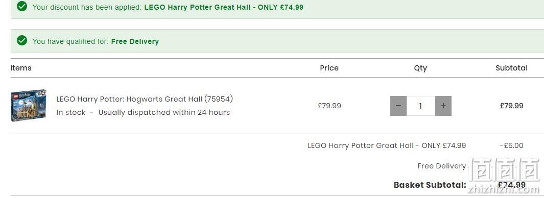Click the -£5.00 discount amount
544x198 pixels.
(x=511, y=145)
